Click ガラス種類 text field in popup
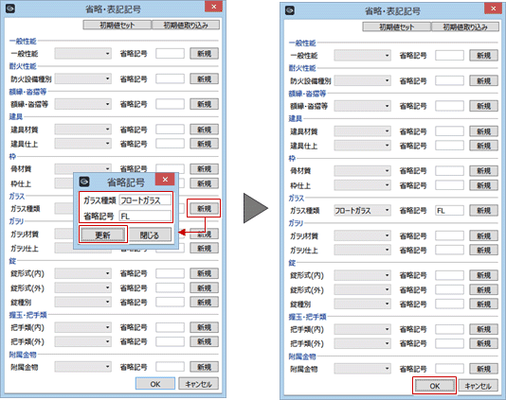Image resolution: width=506 pixels, height=400 pixels. 145,200
